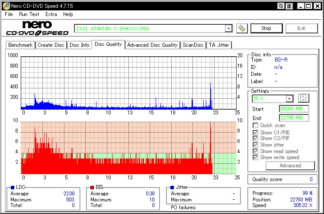
Task: Click the blue LDC legend square
Action: coord(13,188)
